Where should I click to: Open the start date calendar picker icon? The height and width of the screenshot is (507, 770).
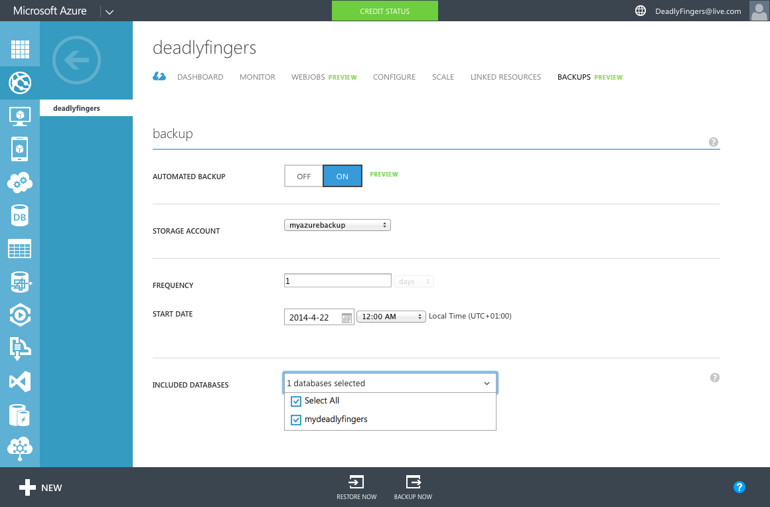pyautogui.click(x=346, y=318)
